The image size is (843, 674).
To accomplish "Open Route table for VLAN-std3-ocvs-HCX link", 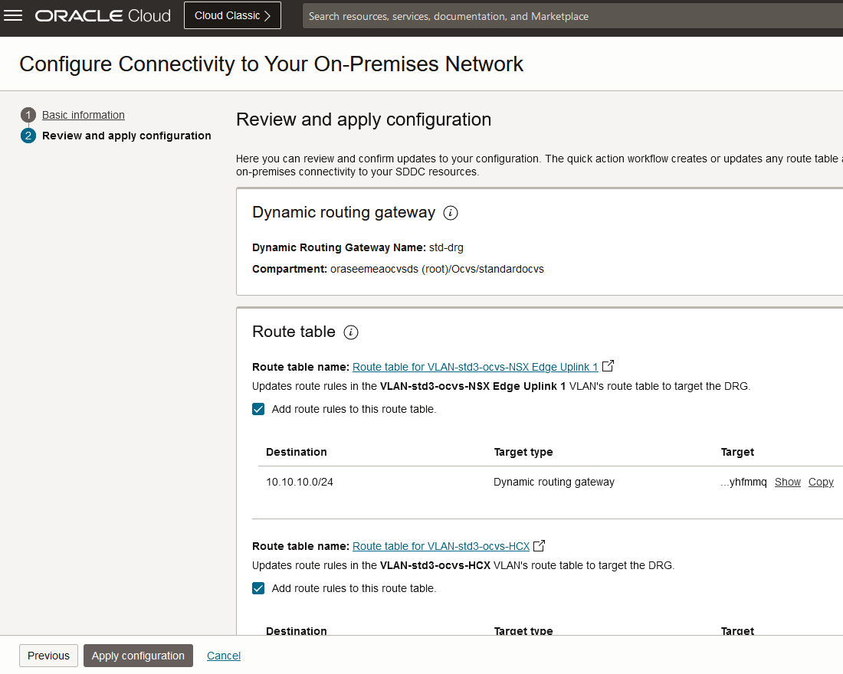I will tap(441, 545).
